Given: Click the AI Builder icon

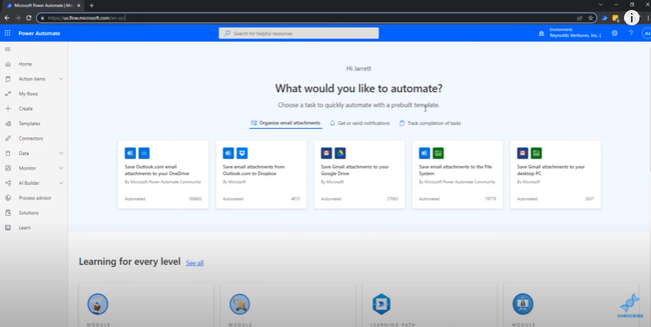Looking at the screenshot, I should click(8, 183).
